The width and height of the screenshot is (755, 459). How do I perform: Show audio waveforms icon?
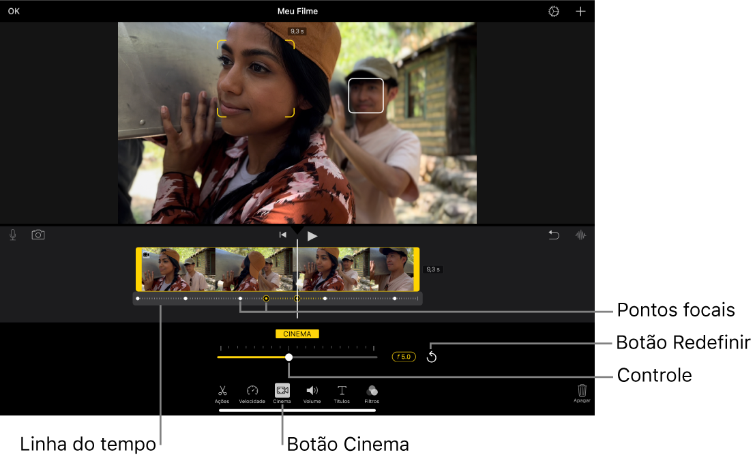click(x=580, y=235)
